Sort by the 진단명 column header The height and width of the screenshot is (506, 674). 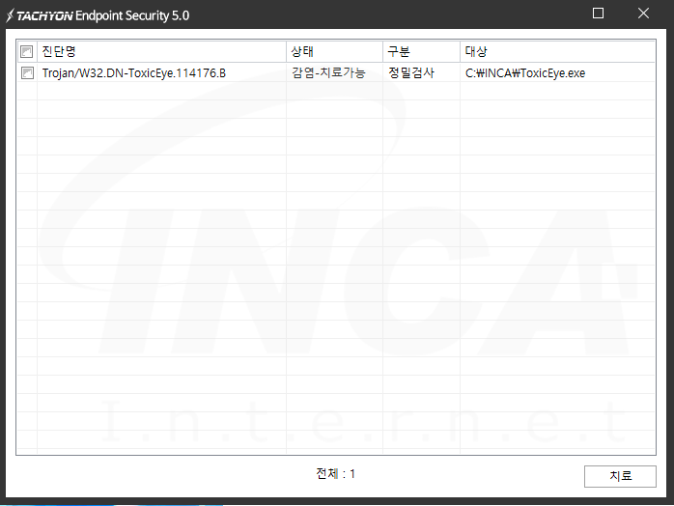click(x=161, y=51)
